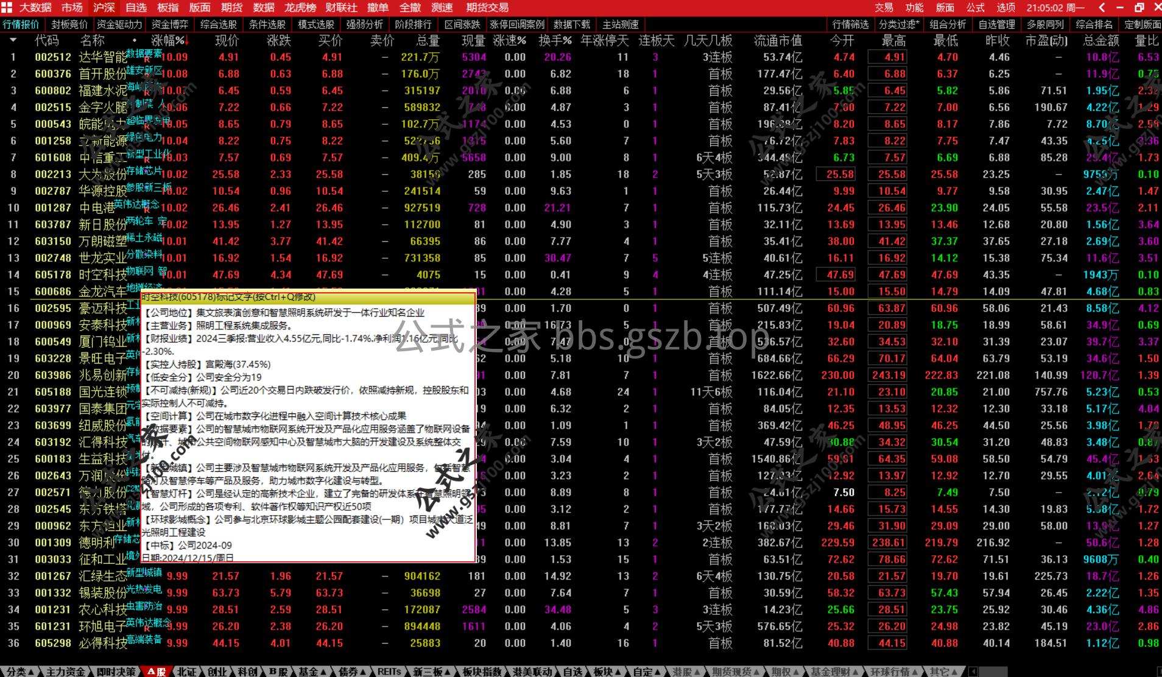Open the 期货交易 menu
The height and width of the screenshot is (677, 1162).
(x=487, y=7)
